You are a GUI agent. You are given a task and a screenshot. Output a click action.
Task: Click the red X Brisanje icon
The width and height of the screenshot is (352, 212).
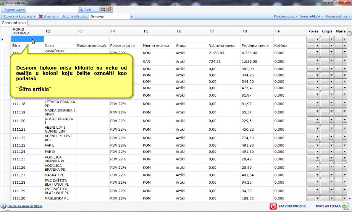[40, 16]
